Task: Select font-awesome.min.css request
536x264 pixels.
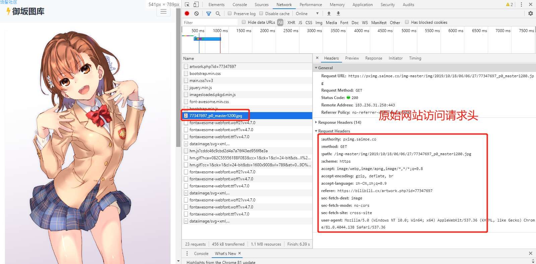Action: 247,101
